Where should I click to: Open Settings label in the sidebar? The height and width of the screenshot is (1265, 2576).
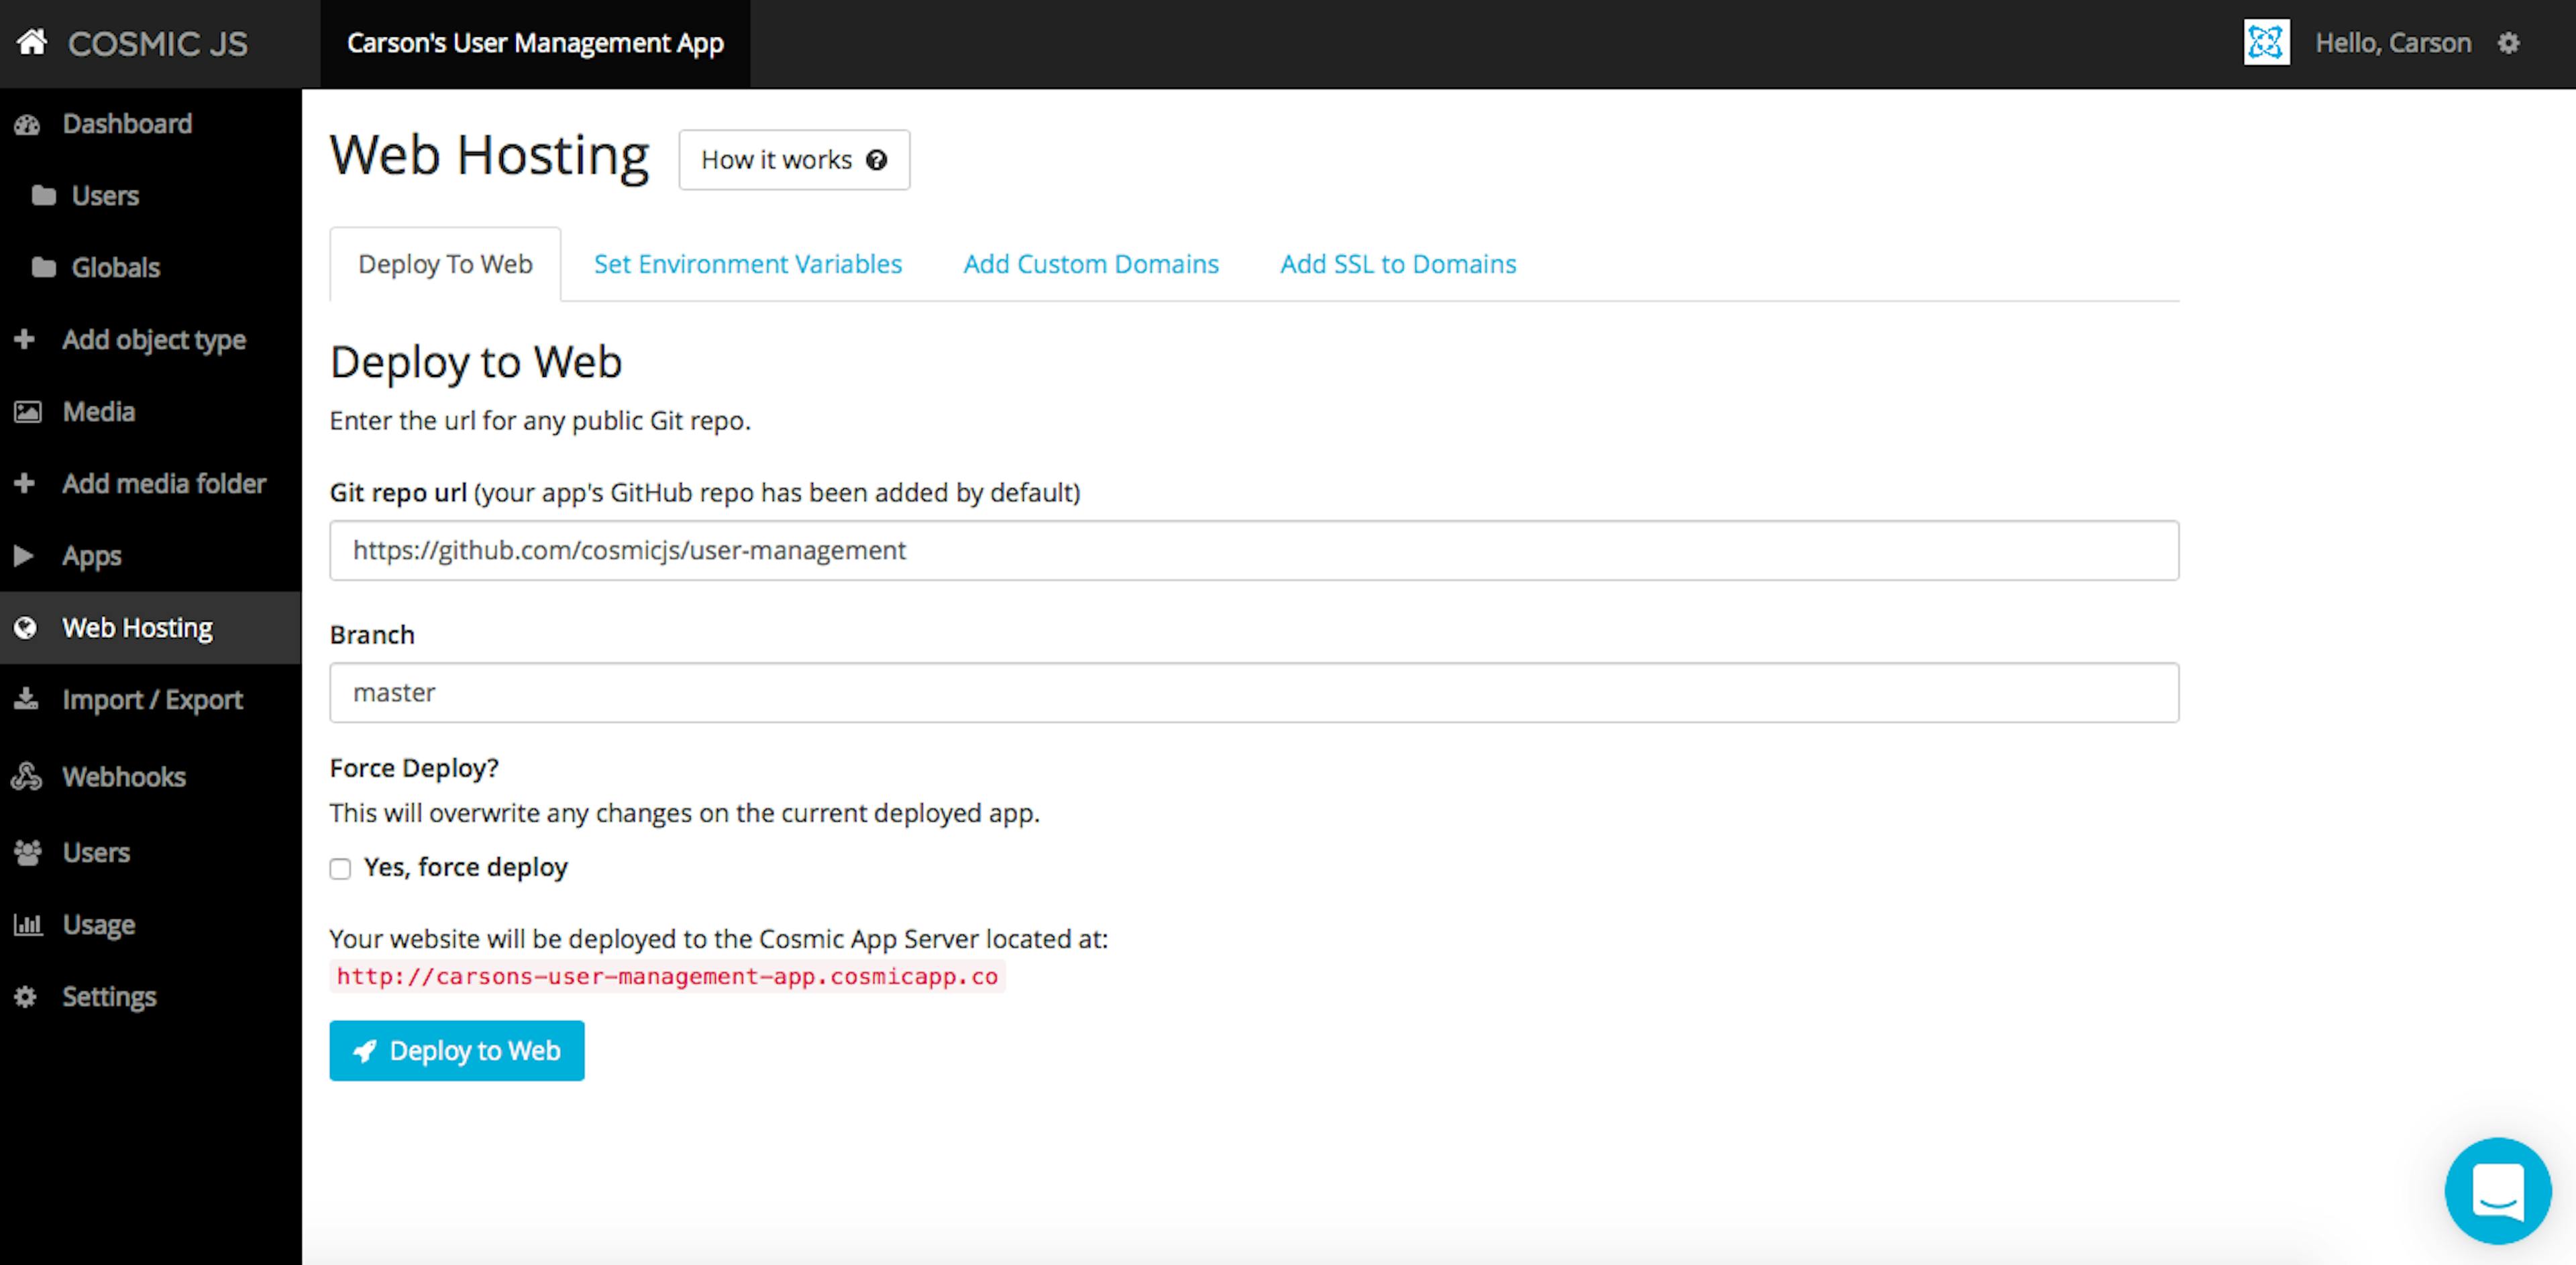click(x=109, y=997)
